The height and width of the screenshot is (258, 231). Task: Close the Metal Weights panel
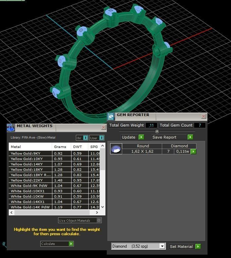103,127
